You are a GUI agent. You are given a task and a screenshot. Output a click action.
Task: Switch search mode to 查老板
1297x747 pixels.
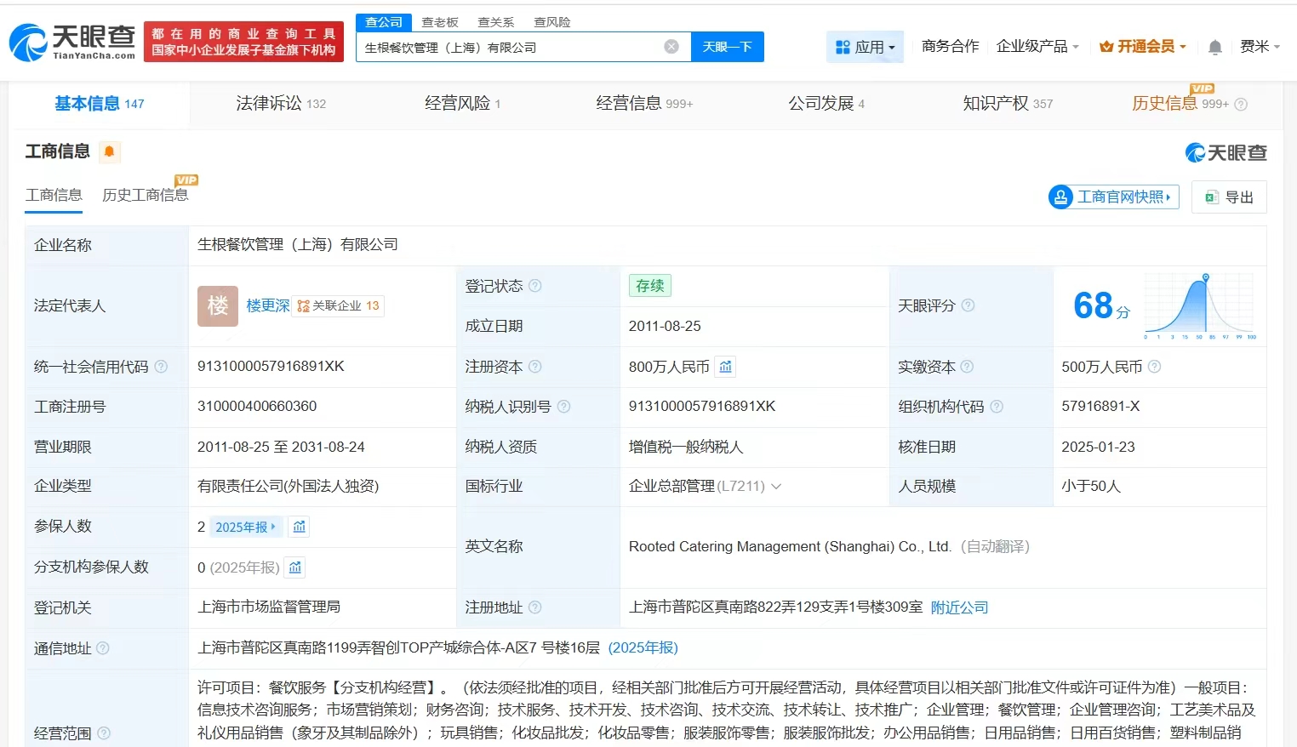[440, 22]
